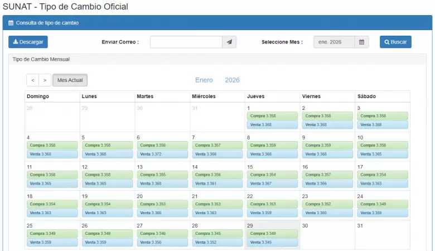Select Compra 3.358 entry on January 1
The height and width of the screenshot is (251, 435).
pos(272,116)
